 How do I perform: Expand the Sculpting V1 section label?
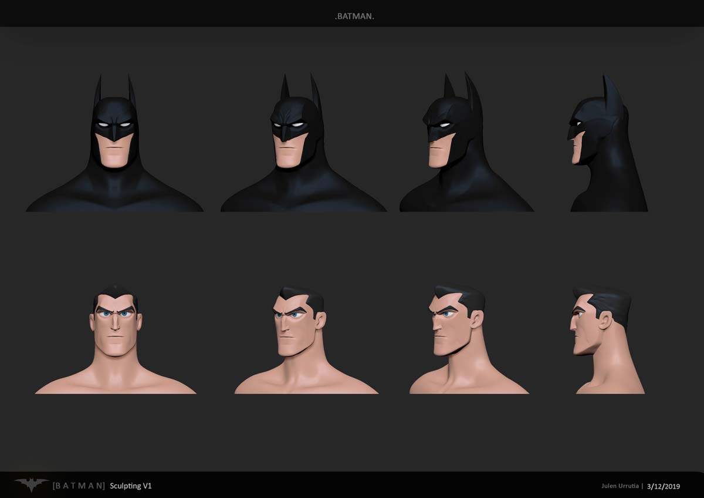(130, 486)
